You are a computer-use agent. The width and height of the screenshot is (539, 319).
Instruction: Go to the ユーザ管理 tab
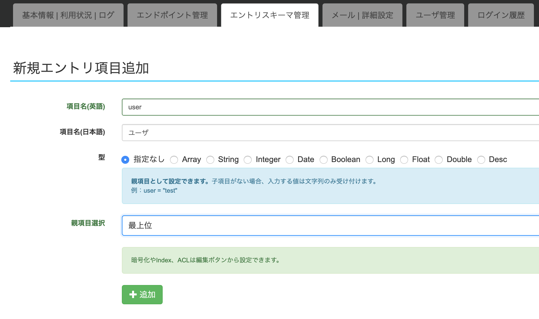tap(435, 15)
